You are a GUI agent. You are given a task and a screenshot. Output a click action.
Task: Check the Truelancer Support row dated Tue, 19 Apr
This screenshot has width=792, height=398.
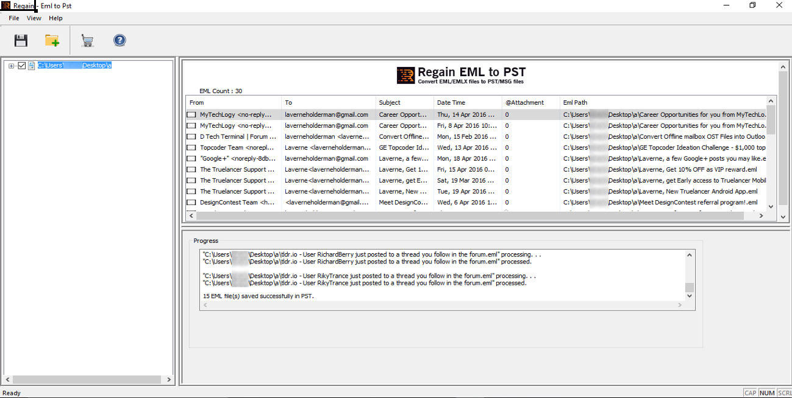(192, 191)
